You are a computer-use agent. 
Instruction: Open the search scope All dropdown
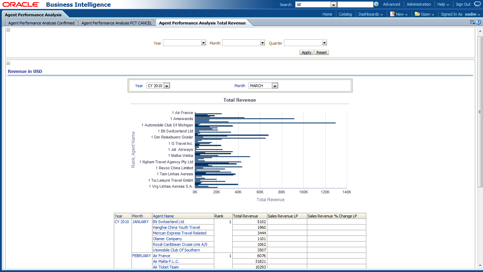(333, 5)
